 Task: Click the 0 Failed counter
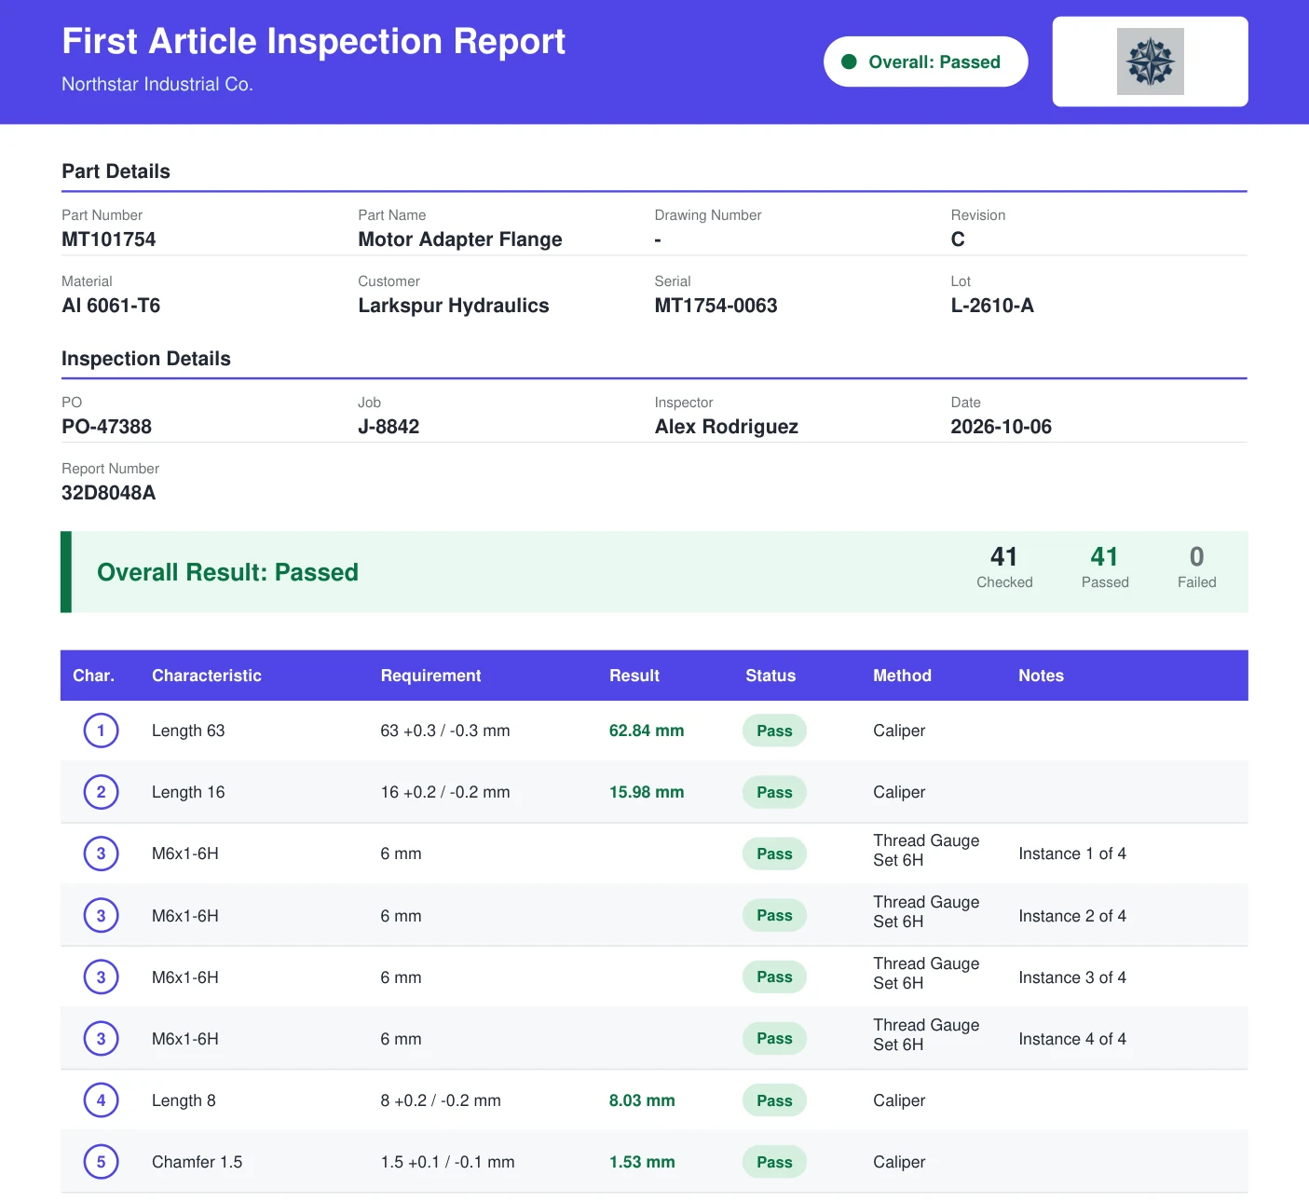coord(1196,567)
